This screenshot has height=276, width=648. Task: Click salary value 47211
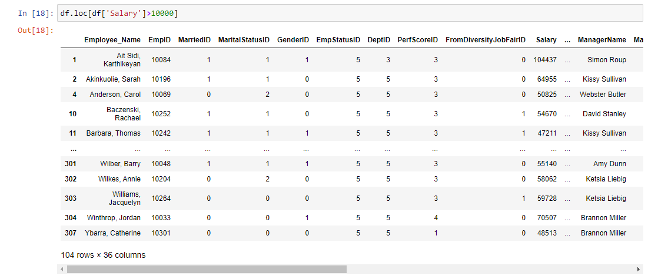coord(547,133)
